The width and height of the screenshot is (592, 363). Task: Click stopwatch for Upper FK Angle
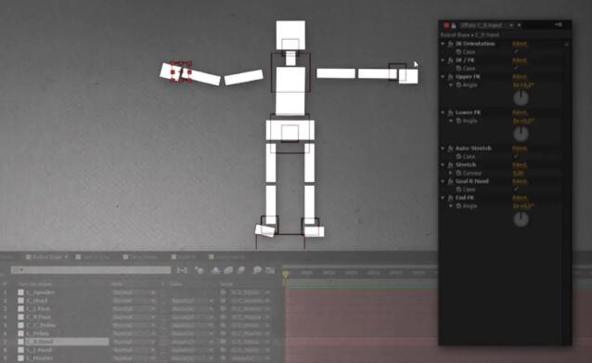coord(458,85)
